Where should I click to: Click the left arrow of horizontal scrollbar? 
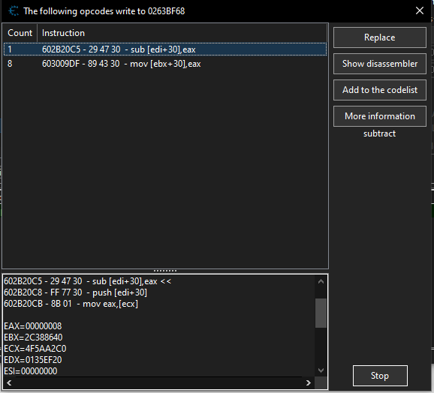9,382
